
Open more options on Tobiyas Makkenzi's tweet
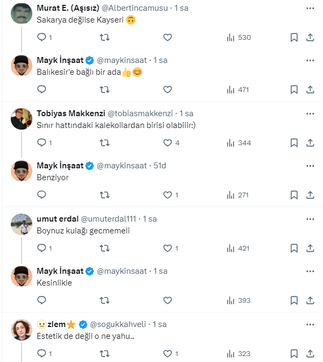coord(310,114)
